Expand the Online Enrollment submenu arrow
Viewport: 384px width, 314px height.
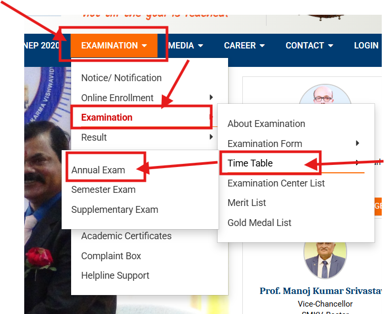(211, 97)
